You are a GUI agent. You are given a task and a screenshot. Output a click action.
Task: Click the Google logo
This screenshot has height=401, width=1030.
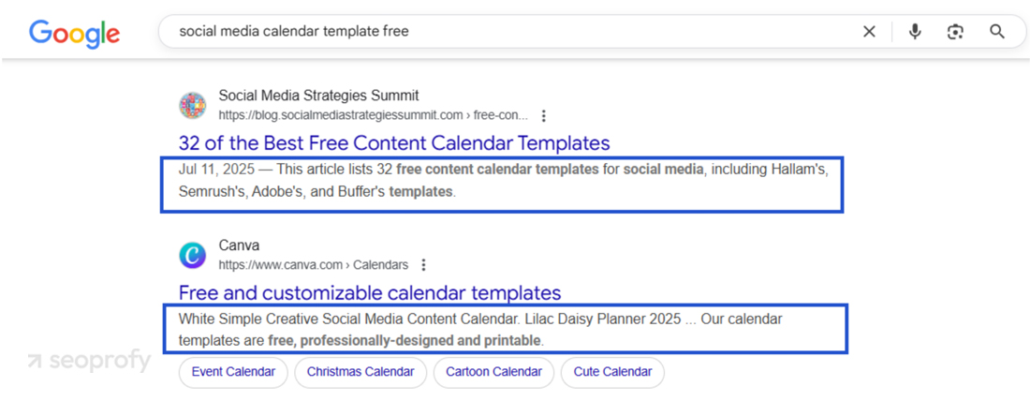74,33
